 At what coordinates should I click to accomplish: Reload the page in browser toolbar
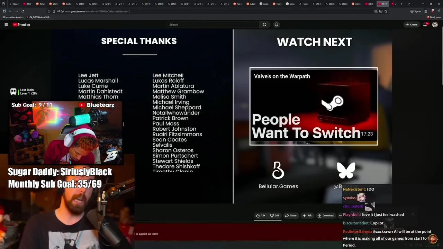[x=23, y=11]
